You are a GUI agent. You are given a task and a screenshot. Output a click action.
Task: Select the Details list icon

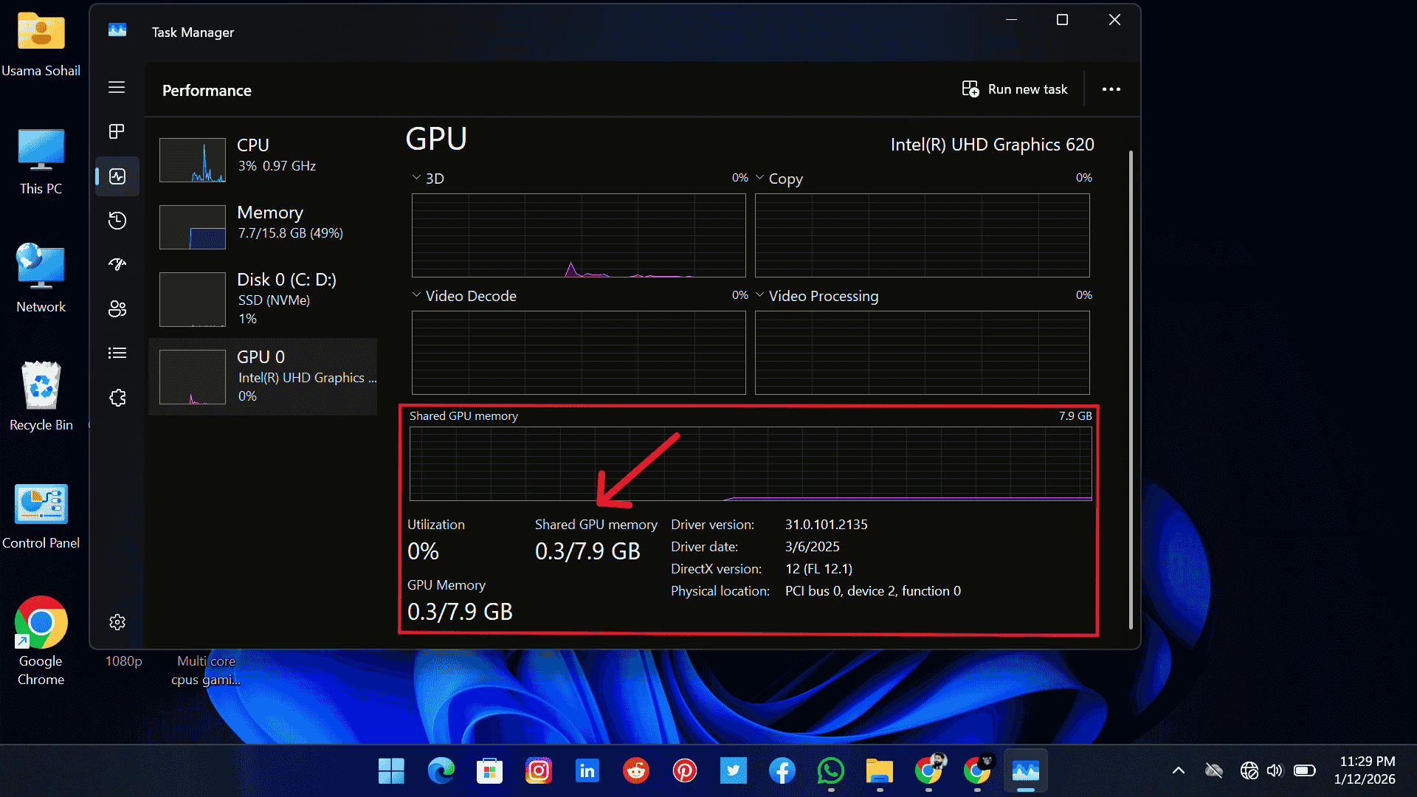pos(117,353)
